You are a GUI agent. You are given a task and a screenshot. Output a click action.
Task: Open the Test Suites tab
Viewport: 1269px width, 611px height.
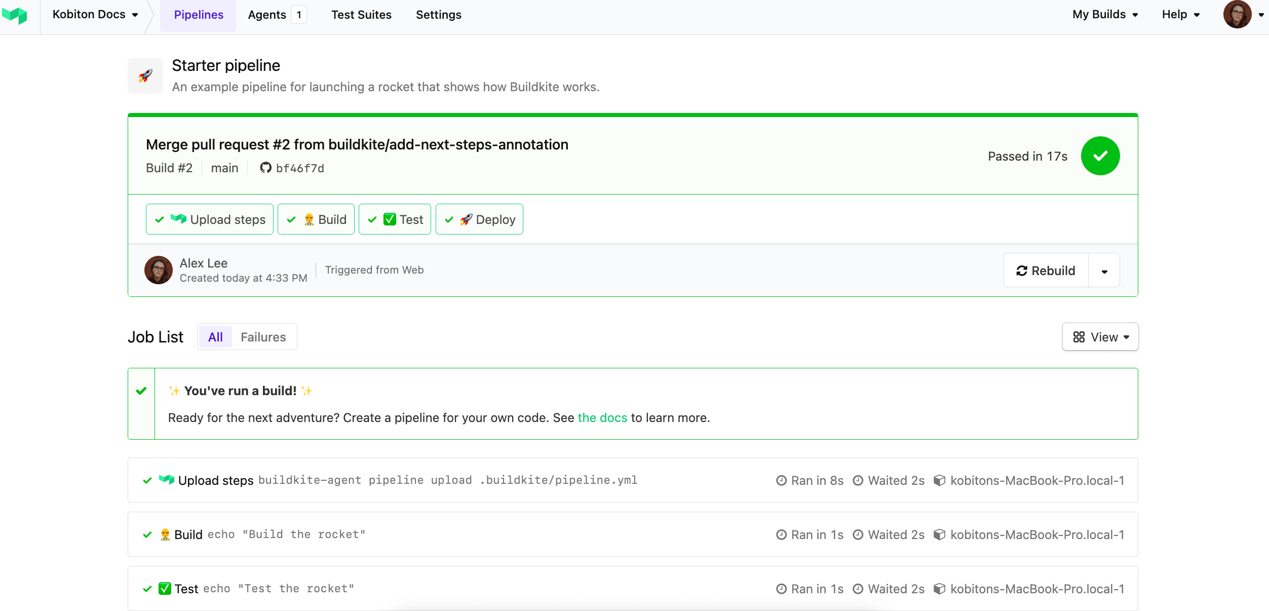point(361,15)
